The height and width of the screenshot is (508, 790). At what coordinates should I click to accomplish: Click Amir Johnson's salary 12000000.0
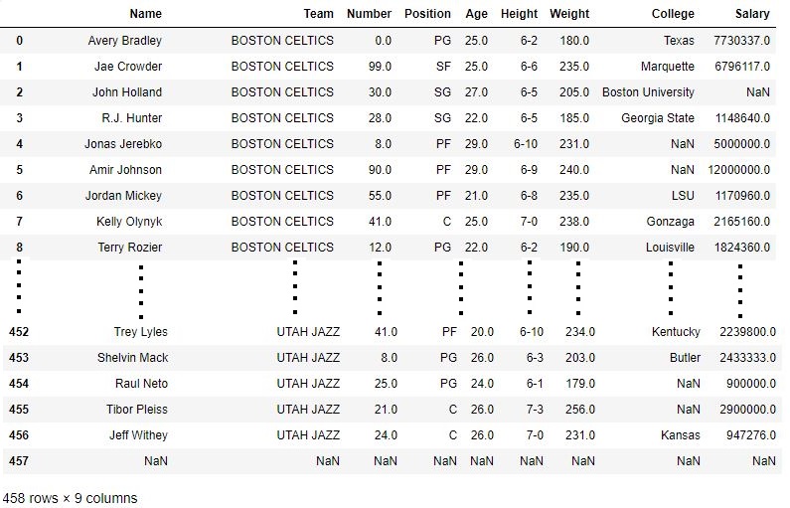pos(738,170)
